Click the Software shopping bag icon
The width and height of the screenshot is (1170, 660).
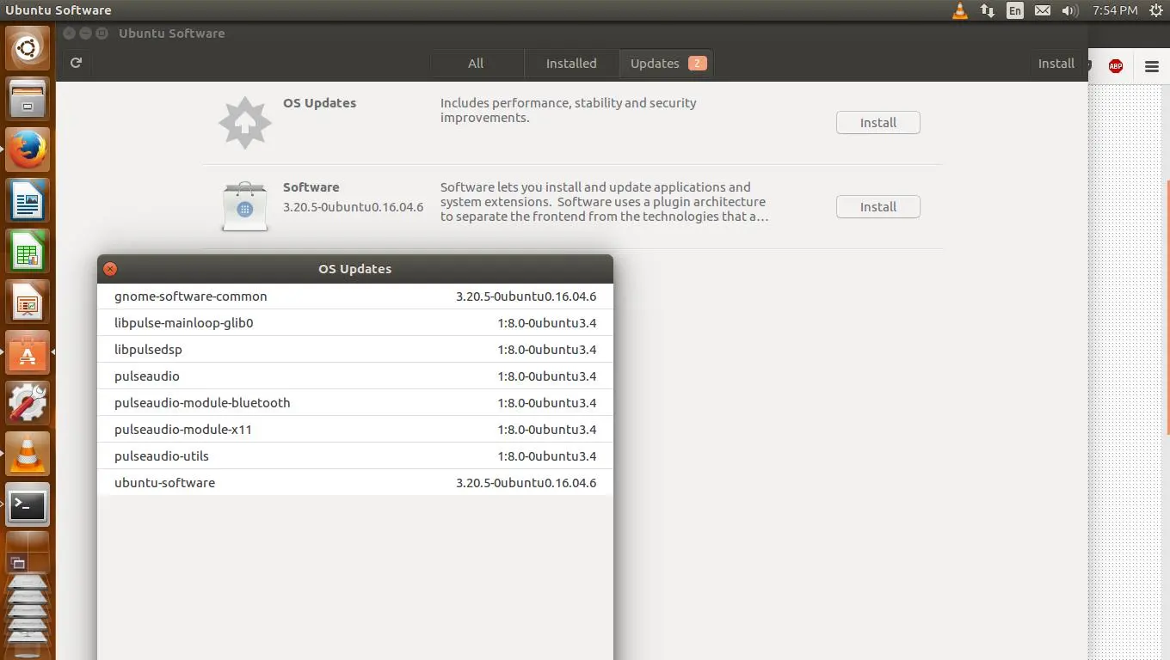[x=245, y=206]
